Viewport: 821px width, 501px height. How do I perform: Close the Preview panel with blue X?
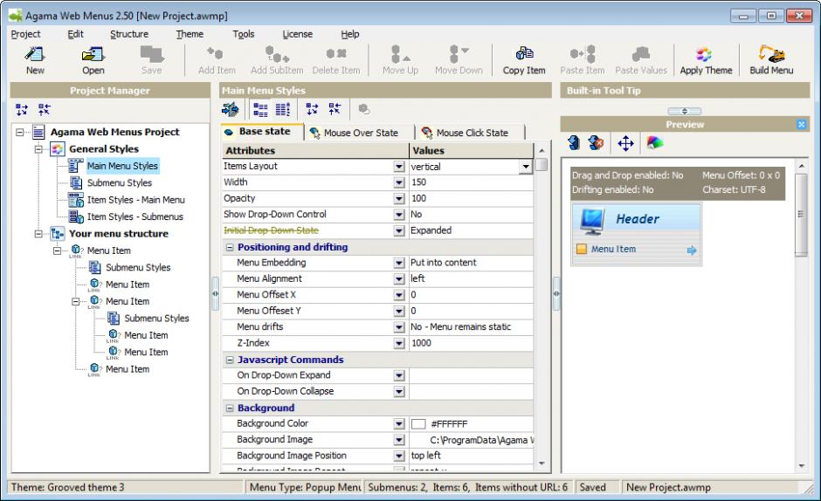coord(801,124)
